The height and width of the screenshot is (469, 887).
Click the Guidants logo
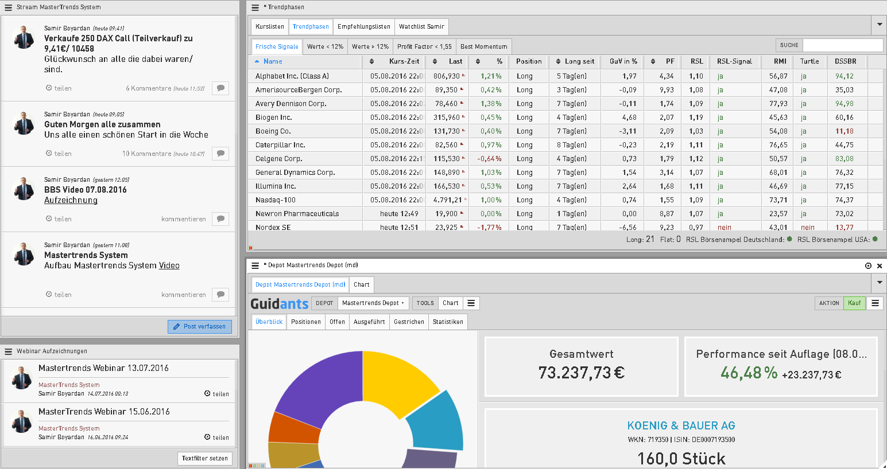click(x=280, y=304)
